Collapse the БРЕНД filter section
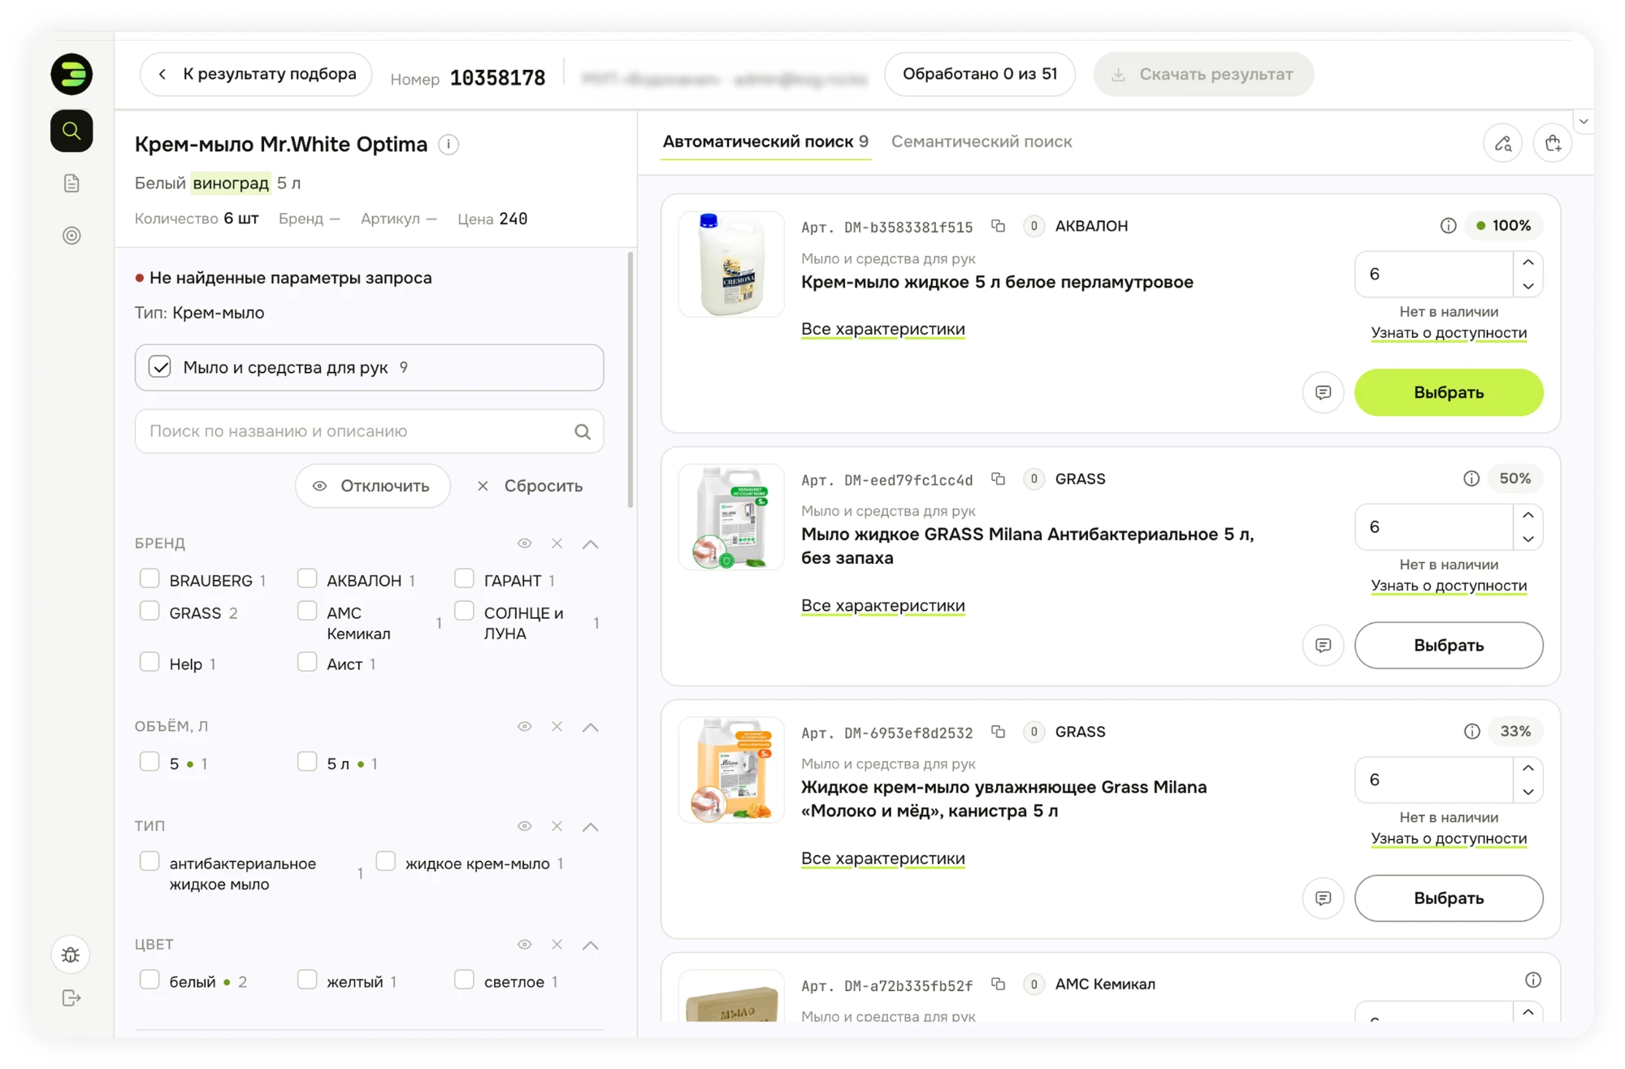Viewport: 1625px width, 1069px height. pos(591,543)
